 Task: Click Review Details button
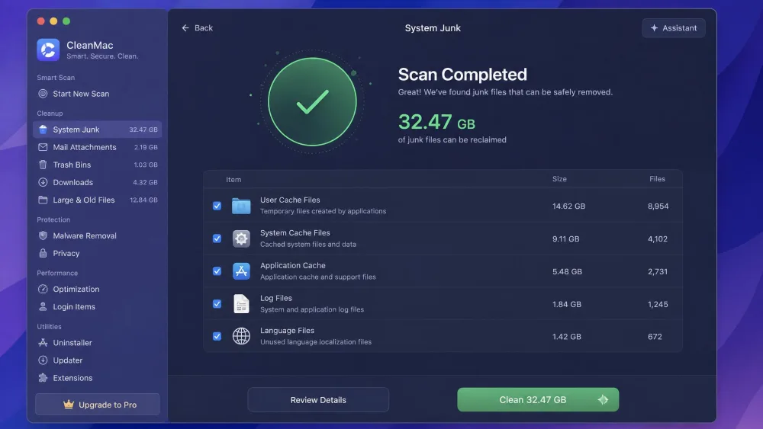coord(318,400)
